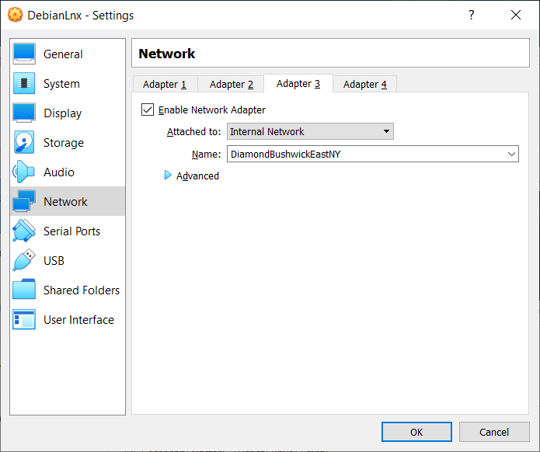Viewport: 540px width, 452px height.
Task: Open the network Name combo box arrow
Action: tap(511, 155)
